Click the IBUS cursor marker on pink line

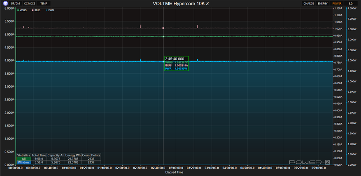(163, 28)
